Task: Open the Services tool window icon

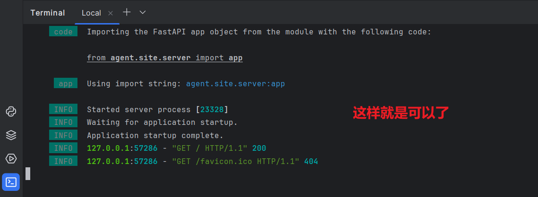Action: [x=11, y=158]
